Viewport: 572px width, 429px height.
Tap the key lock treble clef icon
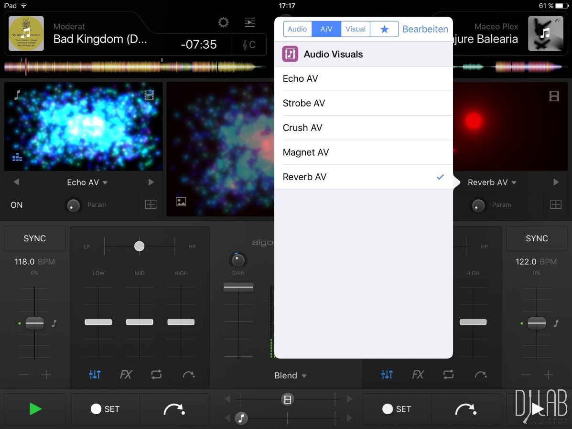249,44
